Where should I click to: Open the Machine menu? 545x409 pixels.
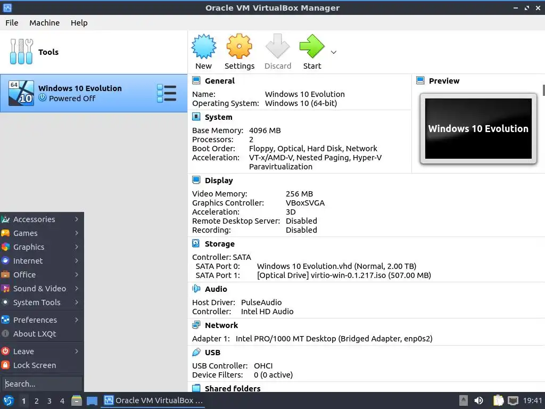[45, 22]
